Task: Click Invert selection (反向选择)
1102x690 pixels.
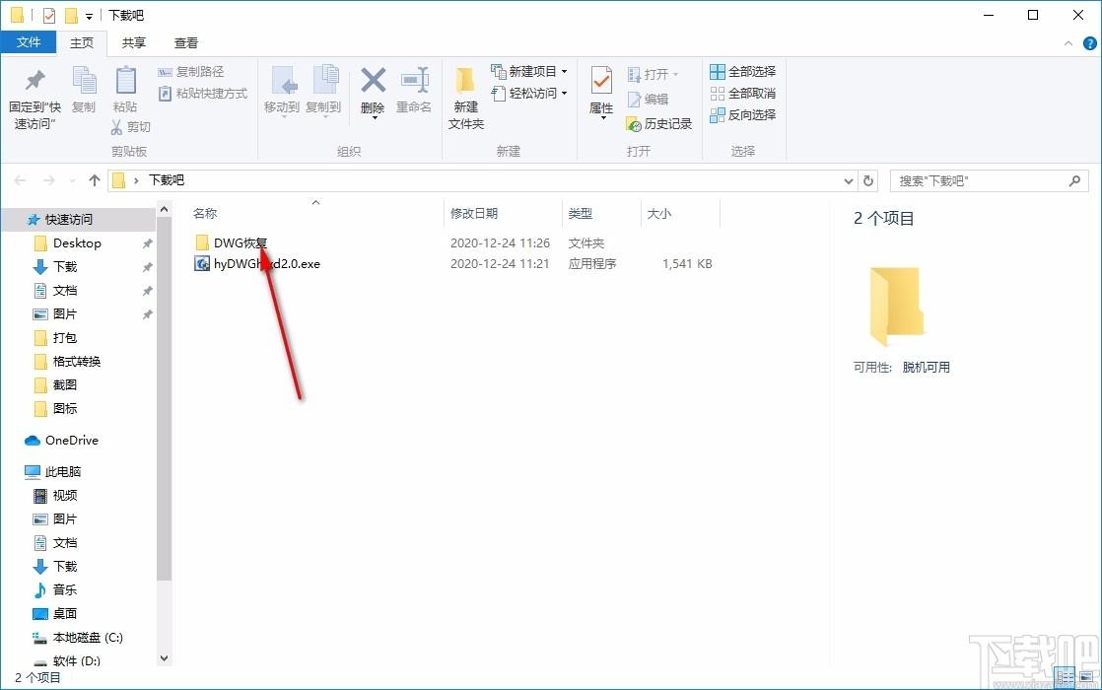Action: 743,114
